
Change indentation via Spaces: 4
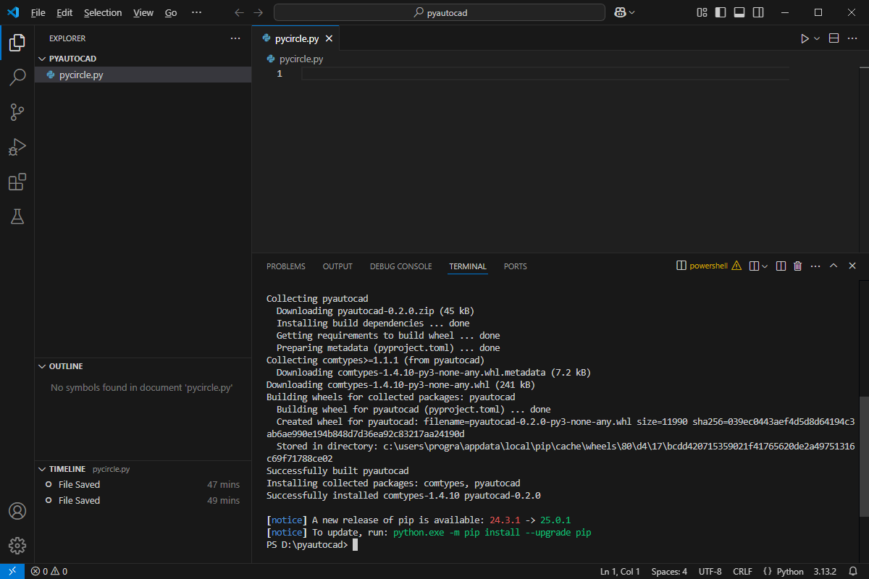669,571
